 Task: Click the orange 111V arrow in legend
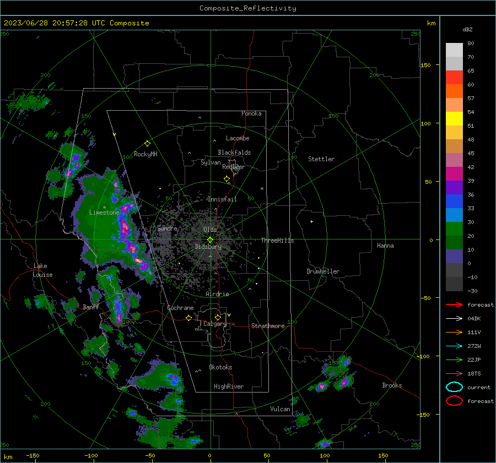pos(454,332)
